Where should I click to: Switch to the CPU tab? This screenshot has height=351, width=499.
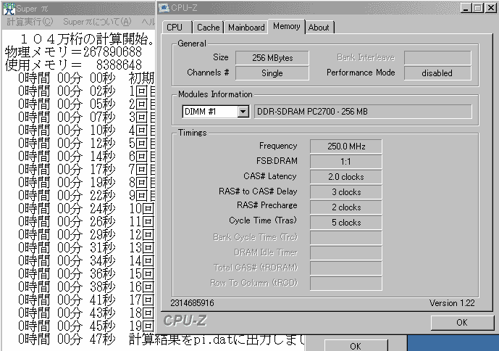[x=175, y=28]
